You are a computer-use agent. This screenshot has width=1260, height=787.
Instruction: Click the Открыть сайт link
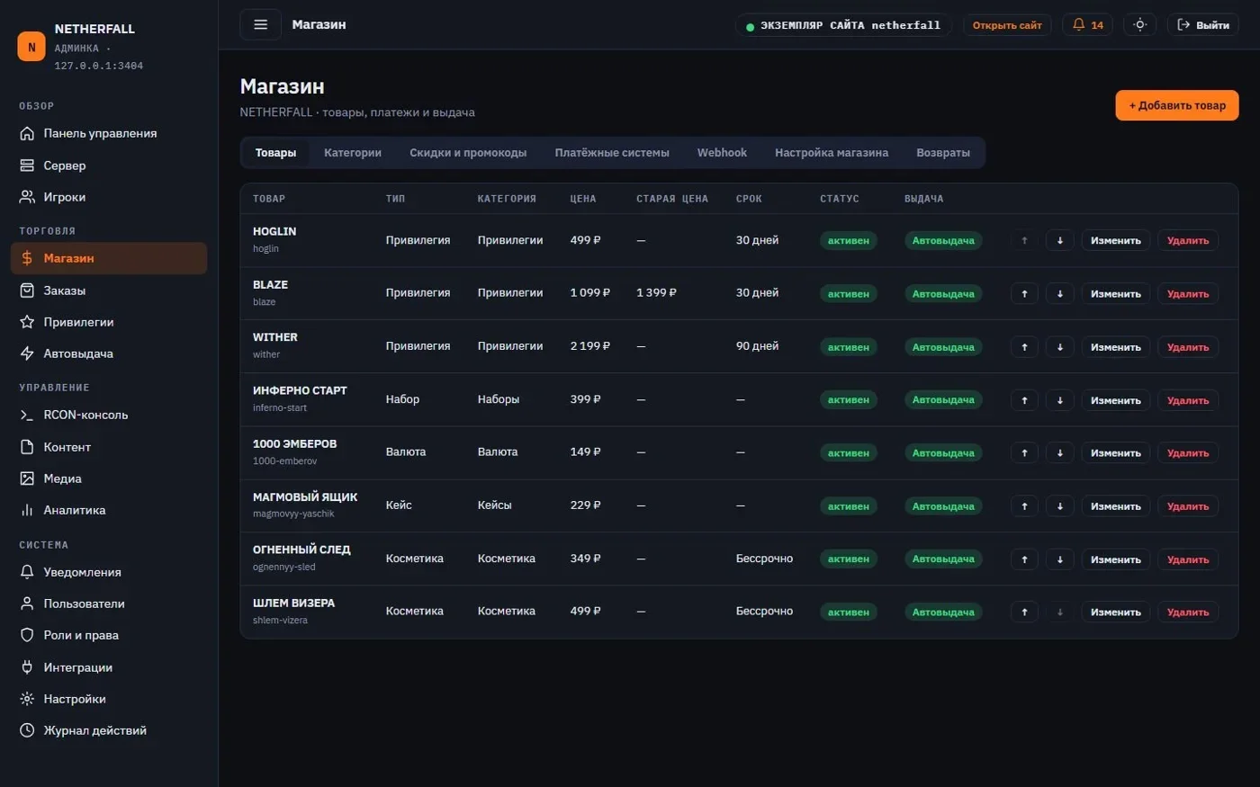(1007, 25)
